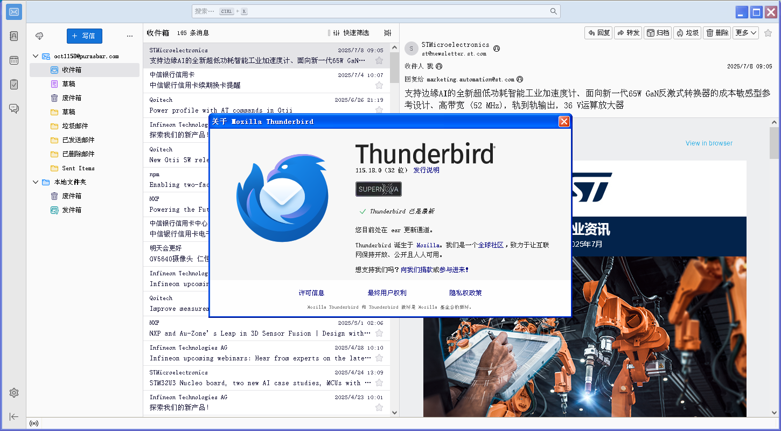Click View in browser link in email

tap(709, 143)
